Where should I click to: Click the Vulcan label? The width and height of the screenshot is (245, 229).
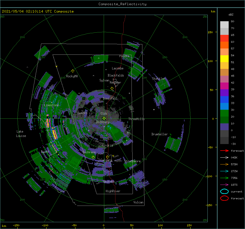(x=139, y=202)
